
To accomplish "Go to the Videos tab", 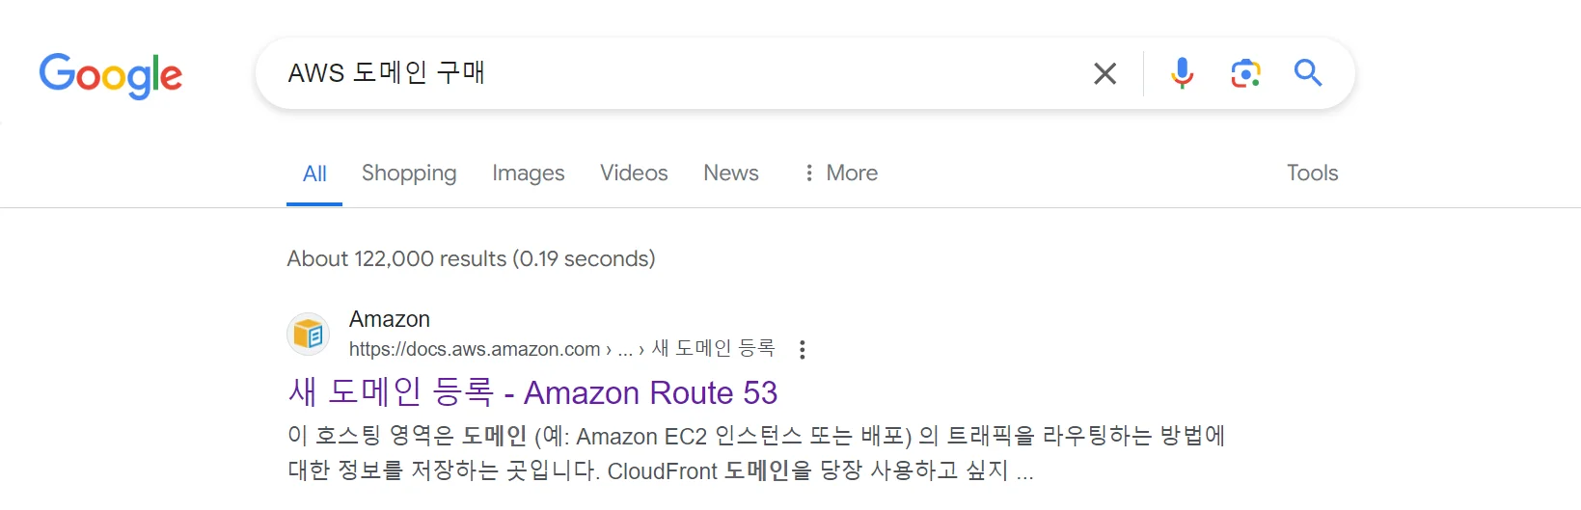I will [x=634, y=174].
